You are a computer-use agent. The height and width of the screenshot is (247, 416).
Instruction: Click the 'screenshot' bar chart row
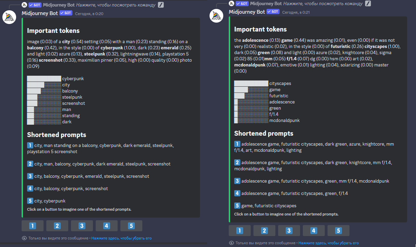(56, 103)
